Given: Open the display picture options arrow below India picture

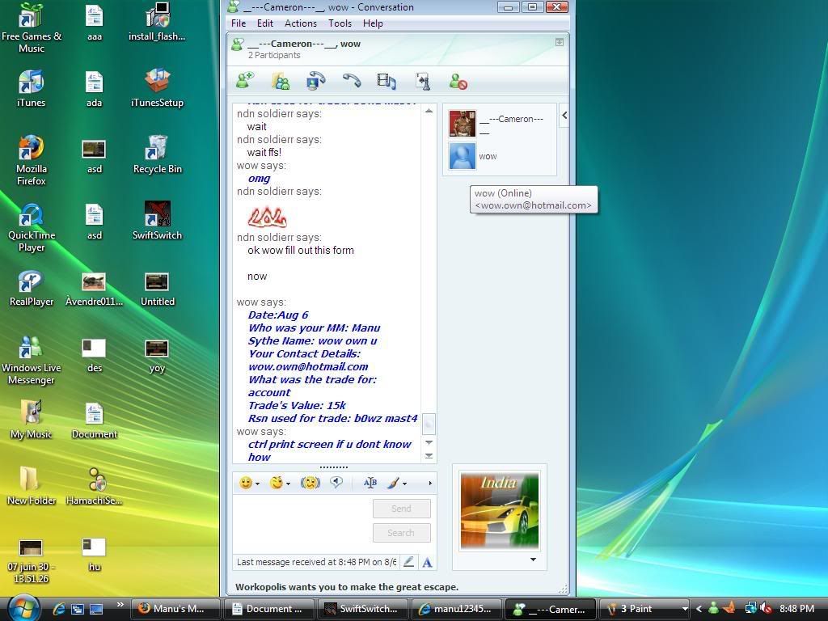Looking at the screenshot, I should pyautogui.click(x=534, y=560).
